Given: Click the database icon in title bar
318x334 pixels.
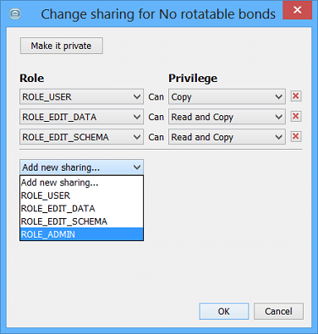Looking at the screenshot, I should pos(15,14).
